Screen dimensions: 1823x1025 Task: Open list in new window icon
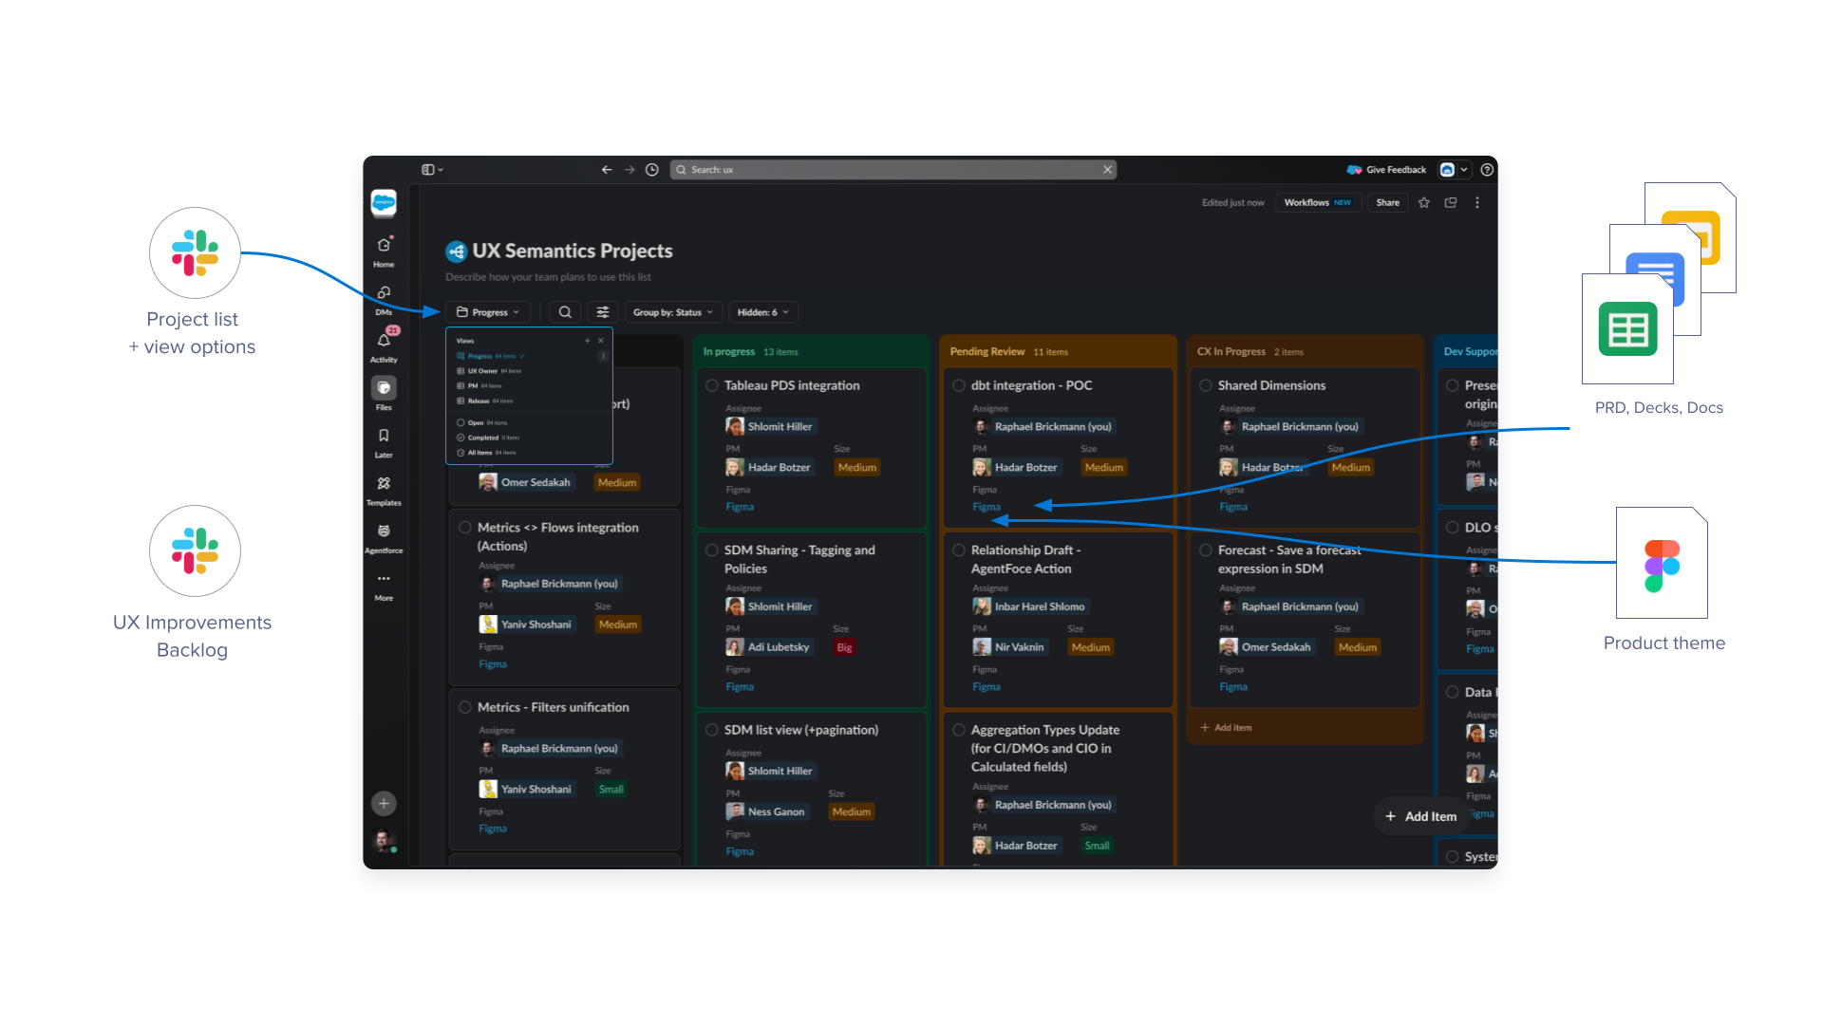tap(1451, 202)
